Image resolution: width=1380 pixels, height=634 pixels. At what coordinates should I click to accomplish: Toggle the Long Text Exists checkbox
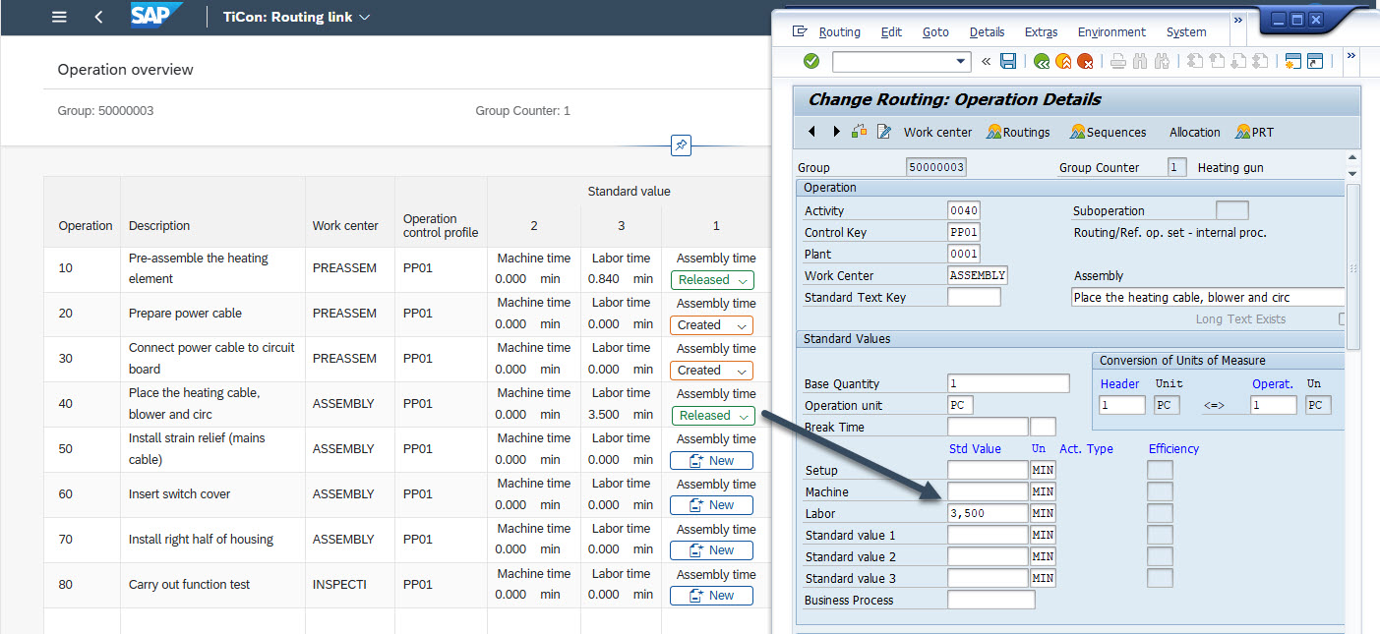(x=1343, y=318)
